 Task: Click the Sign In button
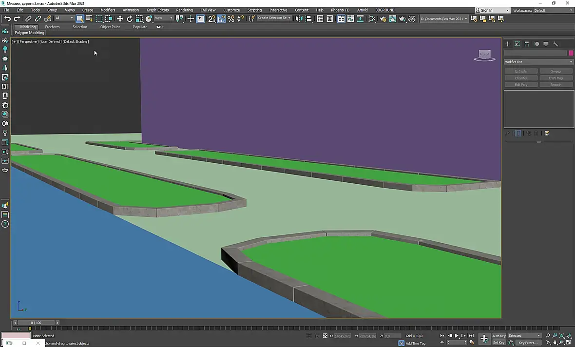[486, 10]
